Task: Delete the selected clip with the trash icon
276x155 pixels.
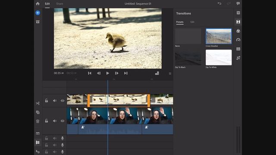Action: coord(38,121)
